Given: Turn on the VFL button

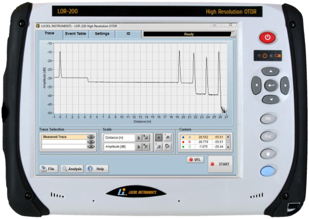Looking at the screenshot, I should (195, 160).
